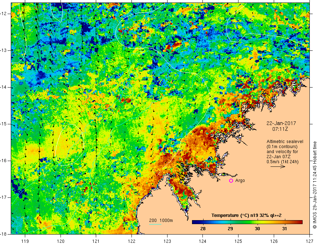
Task: Click the '(0.1m contours)' legend text
Action: (x=282, y=147)
